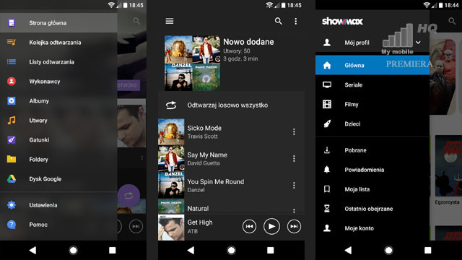Open Ustawienia gear icon
Viewport: 462px width, 260px height.
pos(12,205)
